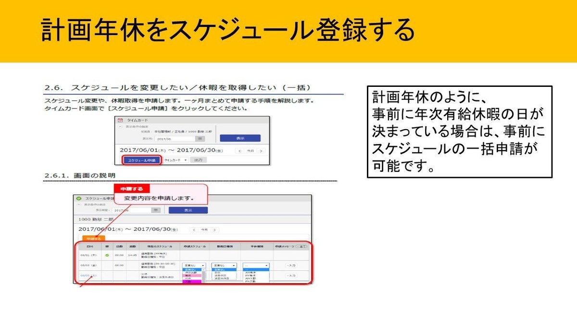Open the half-day leave type dropdown
The width and height of the screenshot is (577, 324).
pyautogui.click(x=256, y=265)
